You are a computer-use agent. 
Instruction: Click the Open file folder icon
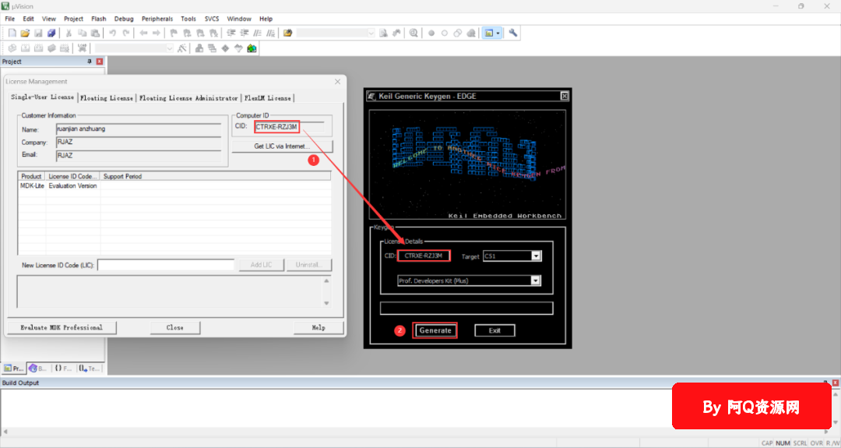click(25, 34)
